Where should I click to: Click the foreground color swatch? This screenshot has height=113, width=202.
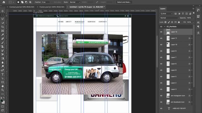click(2, 100)
